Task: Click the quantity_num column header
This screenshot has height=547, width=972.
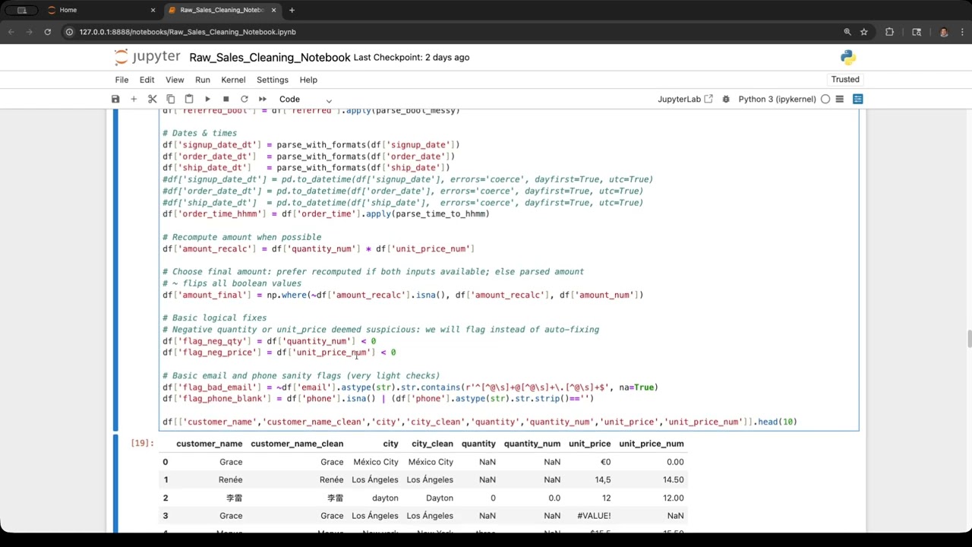Action: (x=532, y=444)
